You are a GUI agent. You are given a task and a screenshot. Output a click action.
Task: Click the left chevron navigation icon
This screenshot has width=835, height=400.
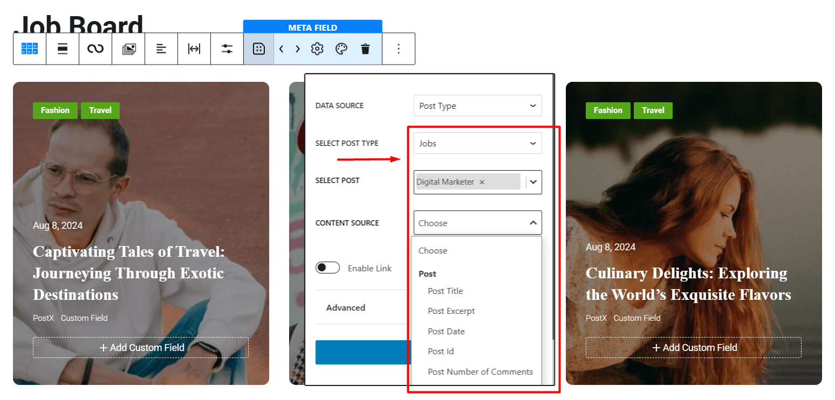click(281, 48)
